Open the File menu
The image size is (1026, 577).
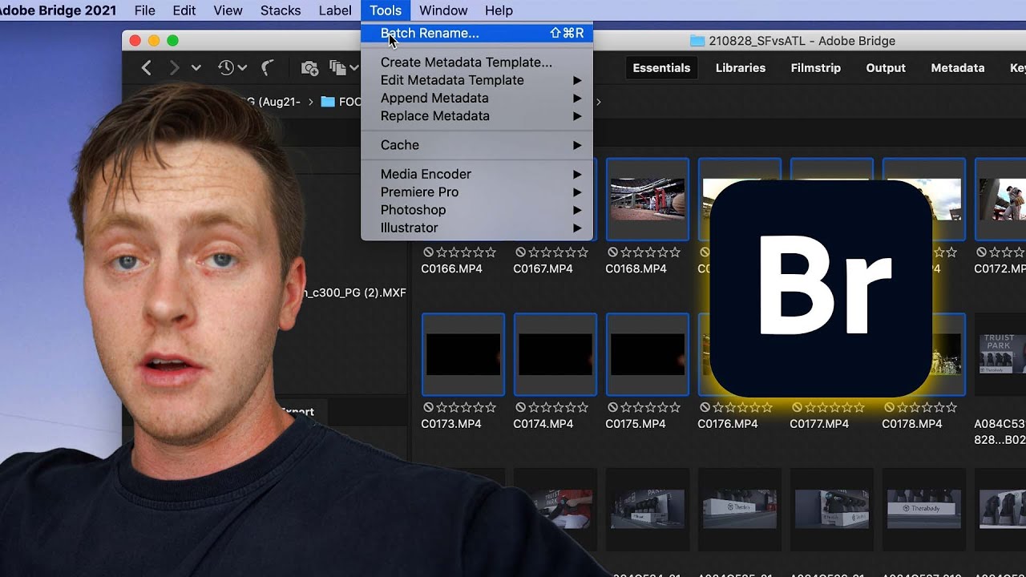145,10
